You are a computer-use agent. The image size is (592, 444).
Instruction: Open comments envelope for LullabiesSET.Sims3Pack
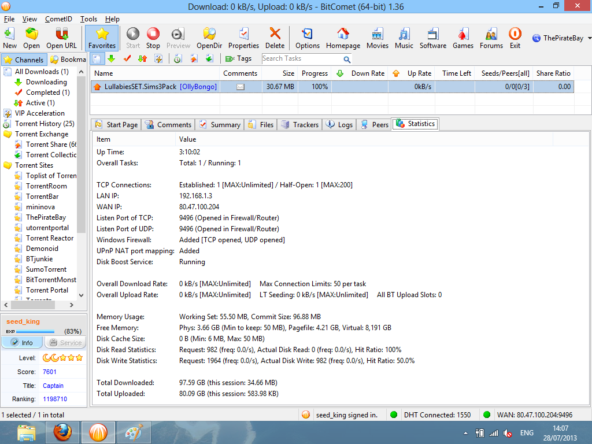coord(240,87)
